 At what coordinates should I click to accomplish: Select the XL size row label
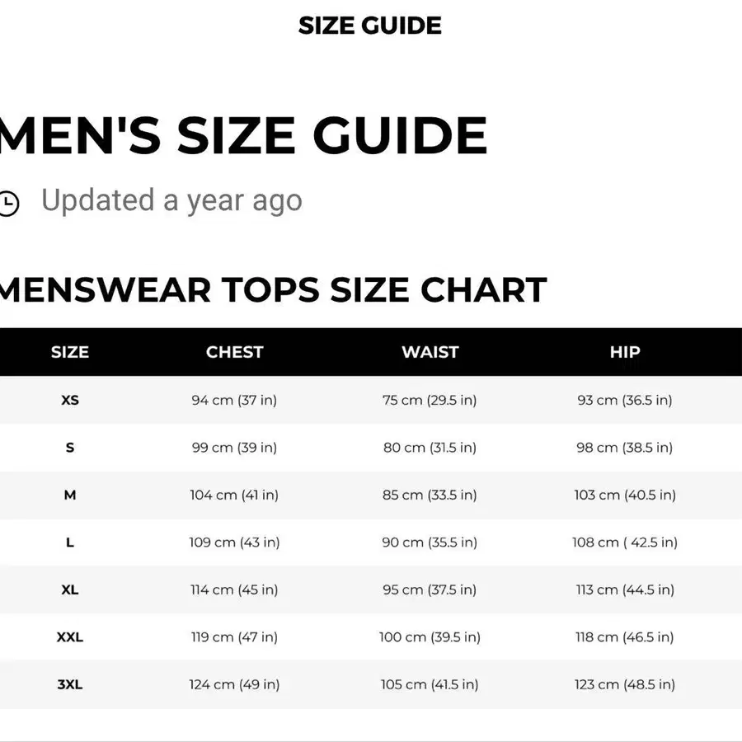tap(70, 589)
